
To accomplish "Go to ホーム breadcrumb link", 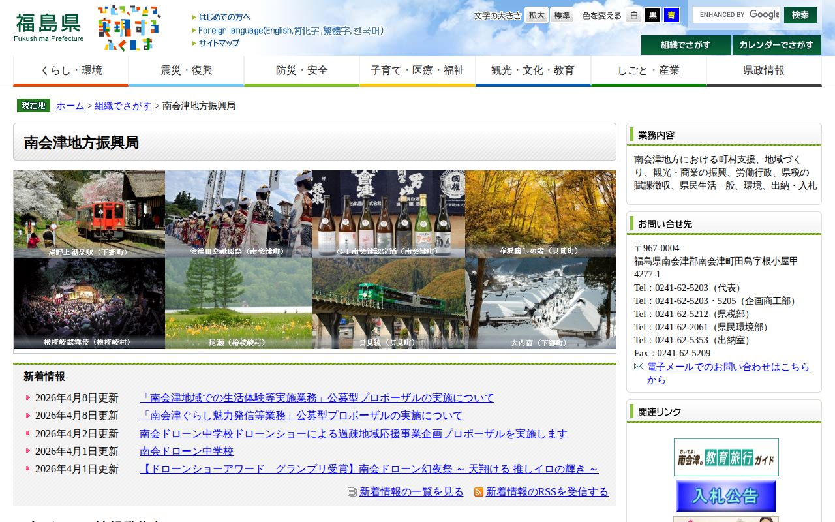I will point(70,106).
